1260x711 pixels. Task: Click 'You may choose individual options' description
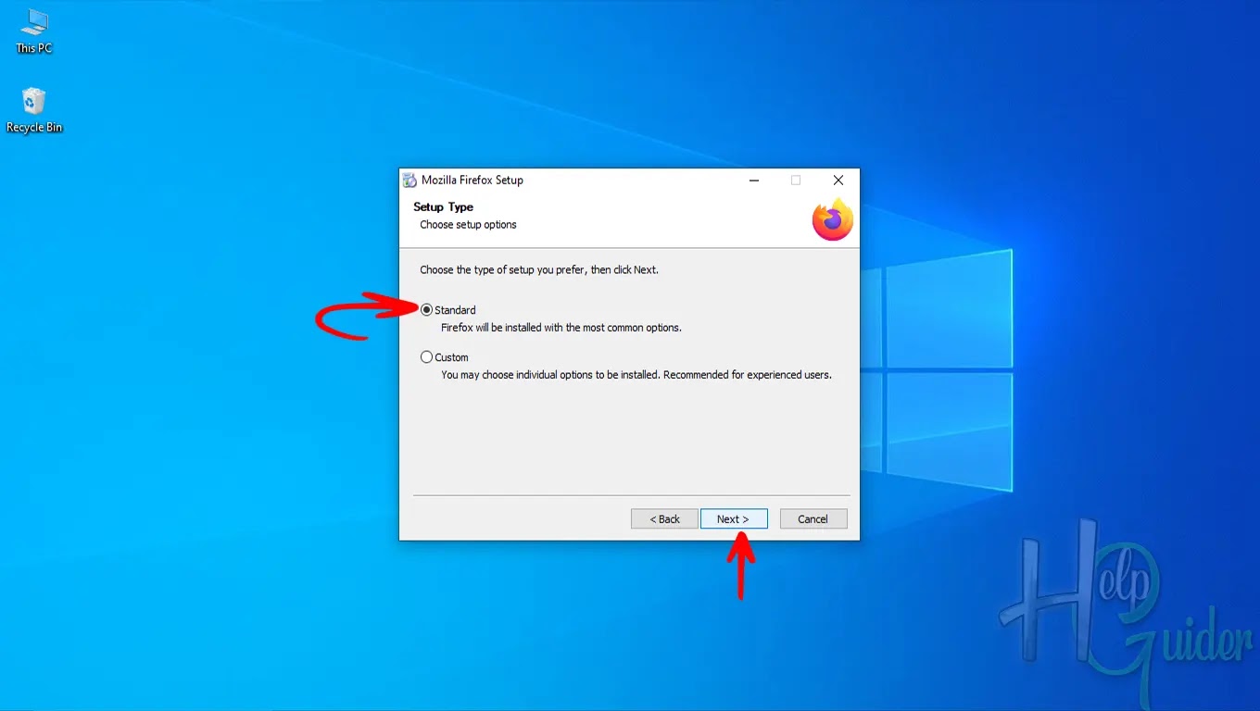click(x=636, y=375)
